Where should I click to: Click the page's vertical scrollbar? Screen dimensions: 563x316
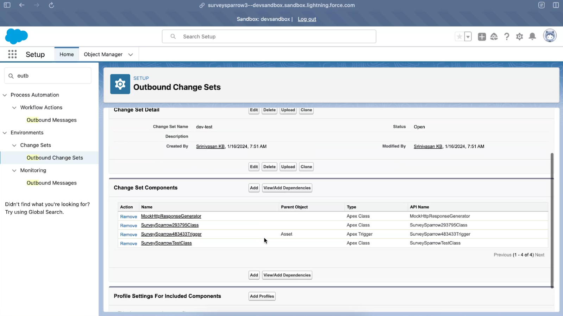552,220
